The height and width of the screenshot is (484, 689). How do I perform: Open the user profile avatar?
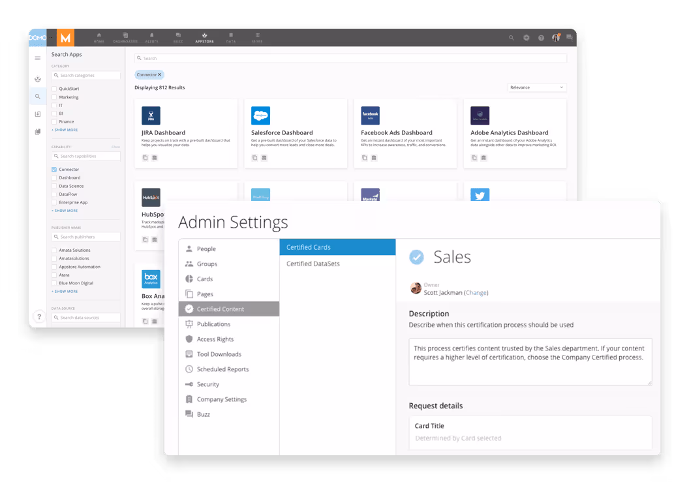tap(556, 38)
